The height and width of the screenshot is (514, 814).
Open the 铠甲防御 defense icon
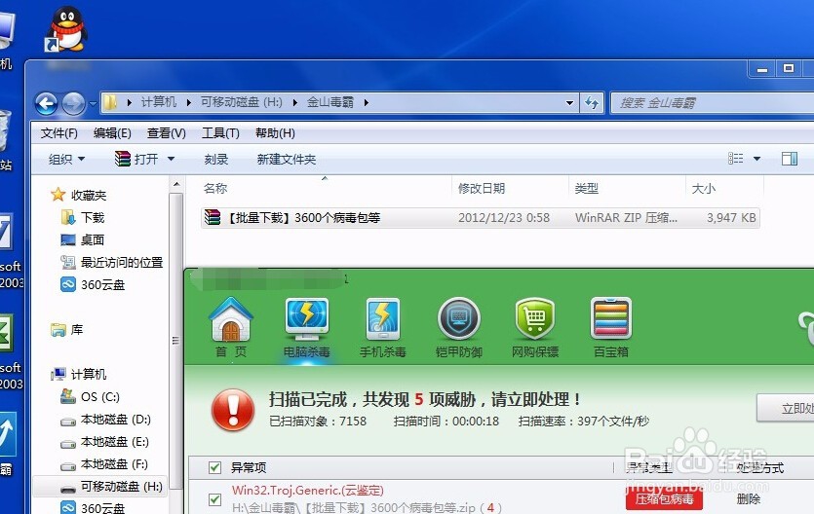click(x=459, y=327)
